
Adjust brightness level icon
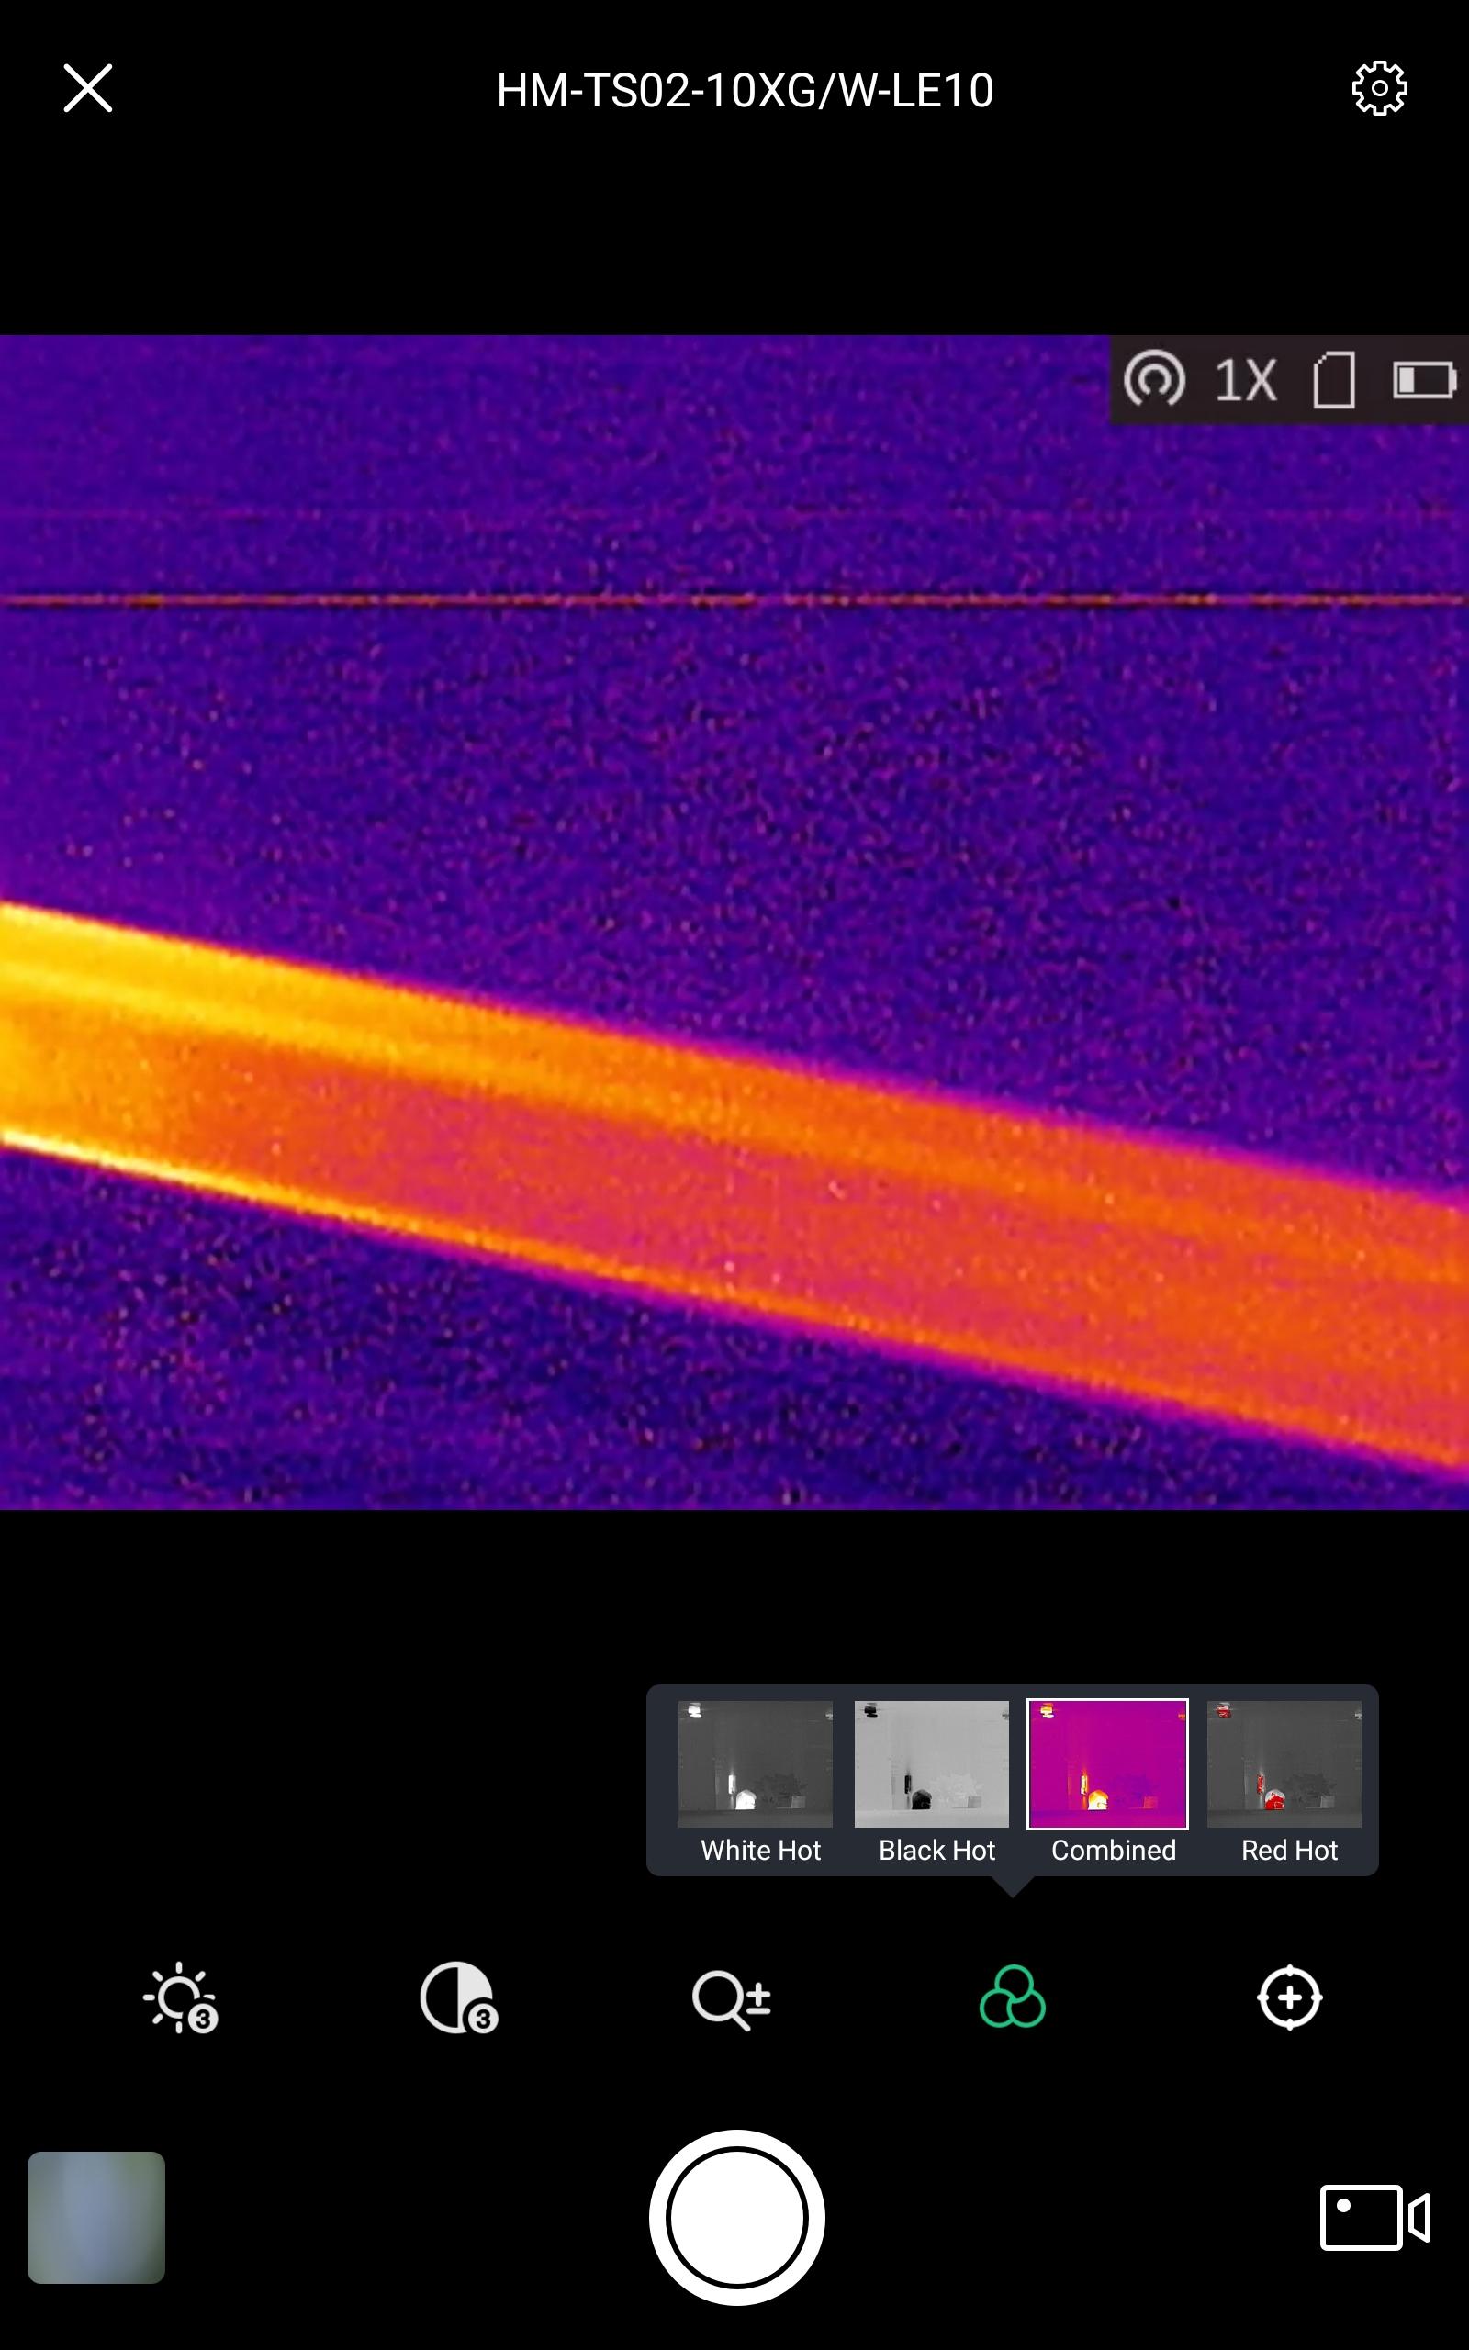tap(181, 1998)
